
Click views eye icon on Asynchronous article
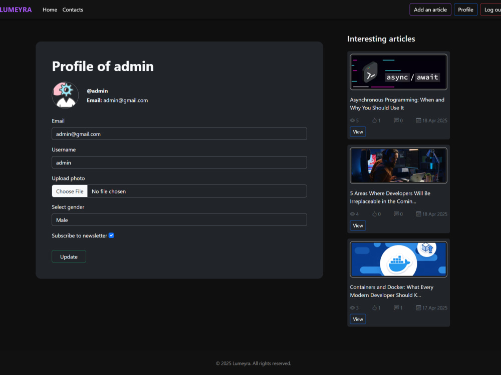coord(352,120)
